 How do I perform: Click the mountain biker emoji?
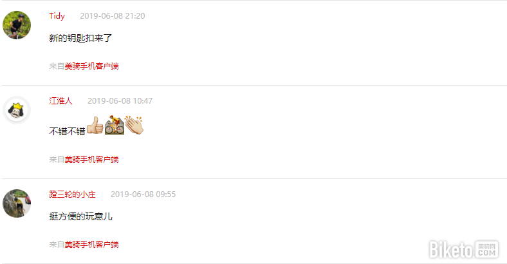(115, 125)
